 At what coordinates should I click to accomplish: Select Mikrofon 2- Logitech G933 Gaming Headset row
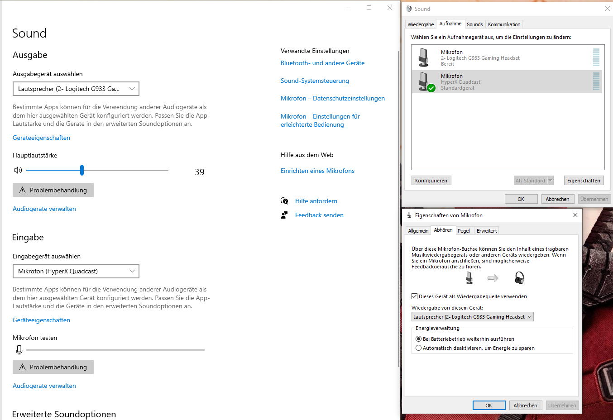point(507,58)
